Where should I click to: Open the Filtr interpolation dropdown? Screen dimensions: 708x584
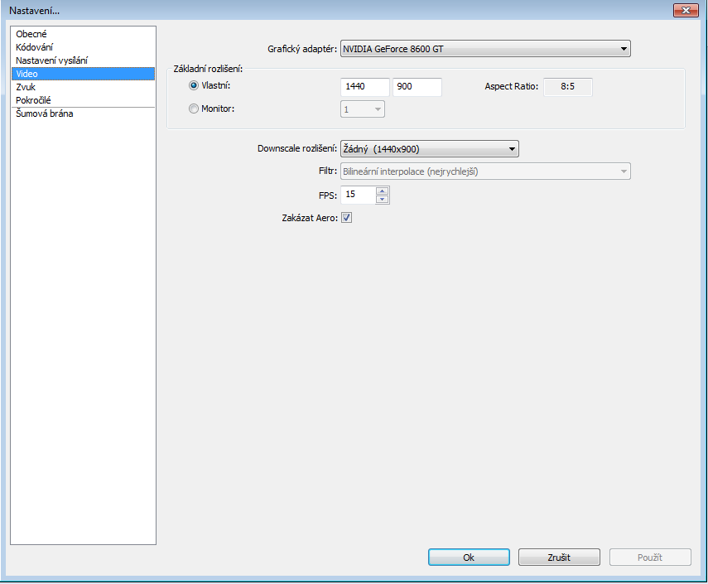[x=485, y=171]
